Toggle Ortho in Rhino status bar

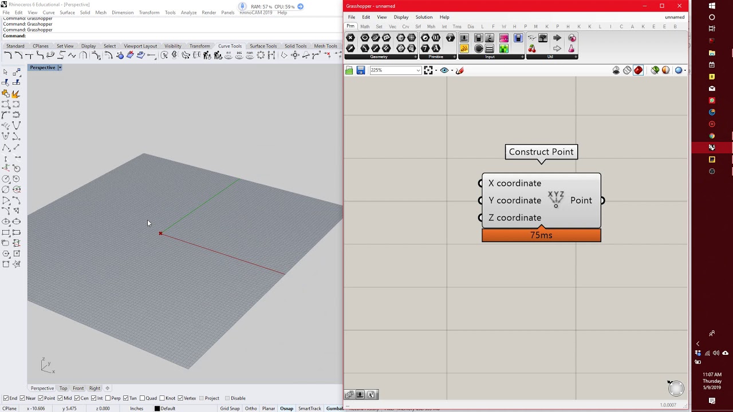click(x=251, y=409)
